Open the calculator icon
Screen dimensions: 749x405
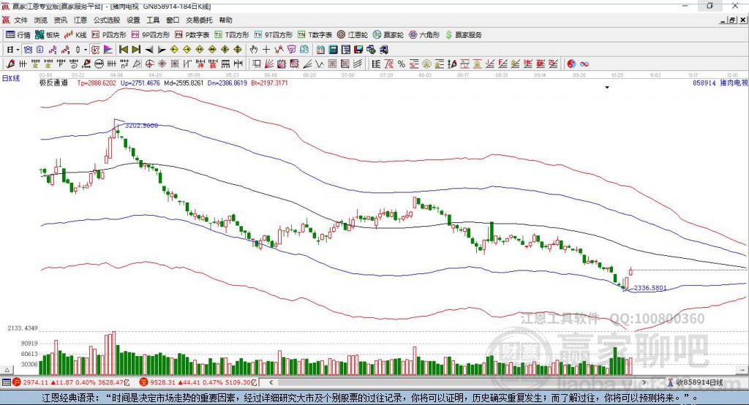click(x=333, y=50)
